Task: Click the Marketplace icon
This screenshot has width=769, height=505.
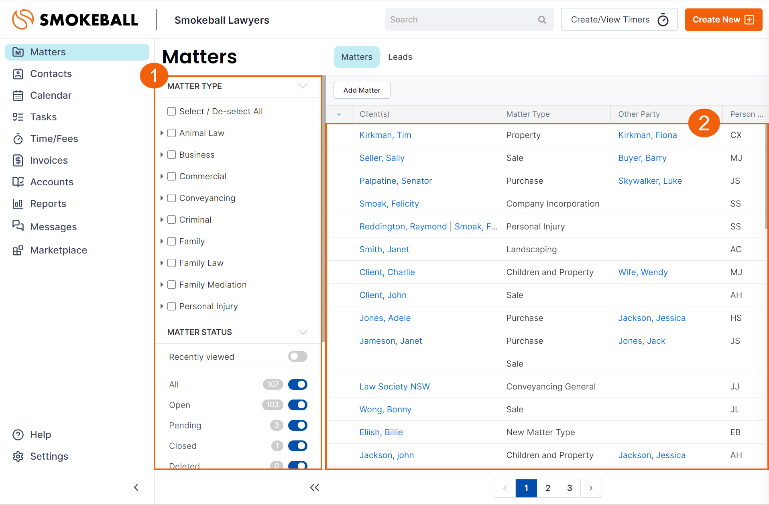Action: pyautogui.click(x=18, y=250)
